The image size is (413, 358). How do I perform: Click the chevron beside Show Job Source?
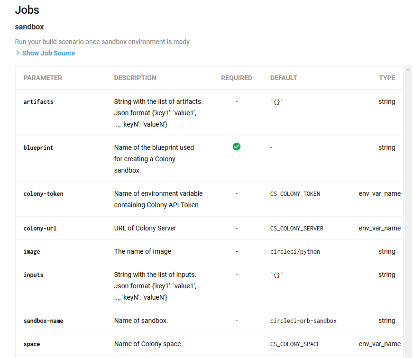(18, 53)
